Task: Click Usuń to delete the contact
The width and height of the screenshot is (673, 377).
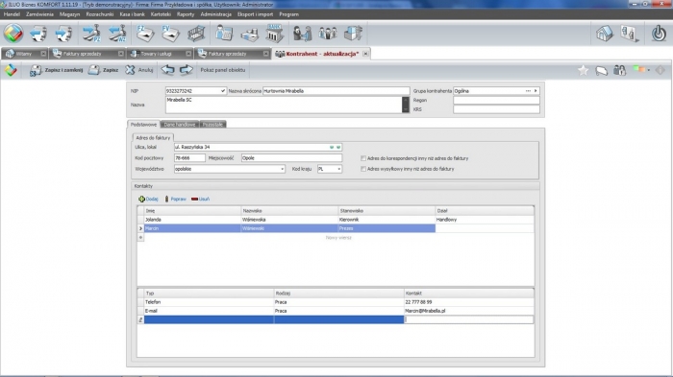Action: tap(200, 200)
